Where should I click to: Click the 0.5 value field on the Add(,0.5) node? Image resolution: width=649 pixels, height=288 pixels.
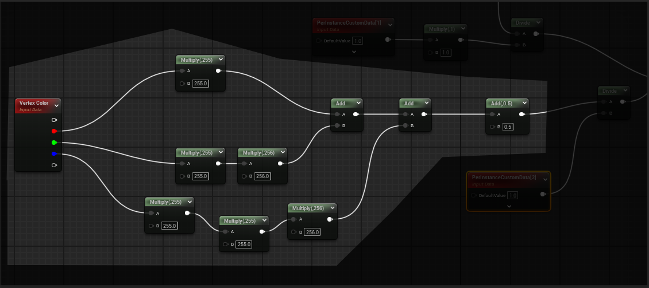click(x=508, y=127)
